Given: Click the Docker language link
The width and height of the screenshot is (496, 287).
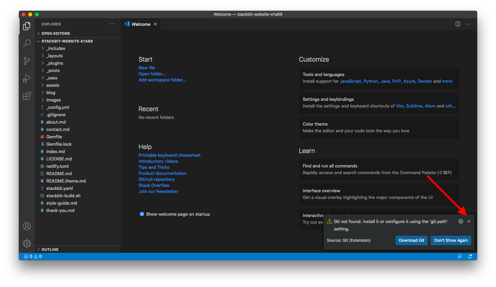Looking at the screenshot, I should pyautogui.click(x=425, y=81).
